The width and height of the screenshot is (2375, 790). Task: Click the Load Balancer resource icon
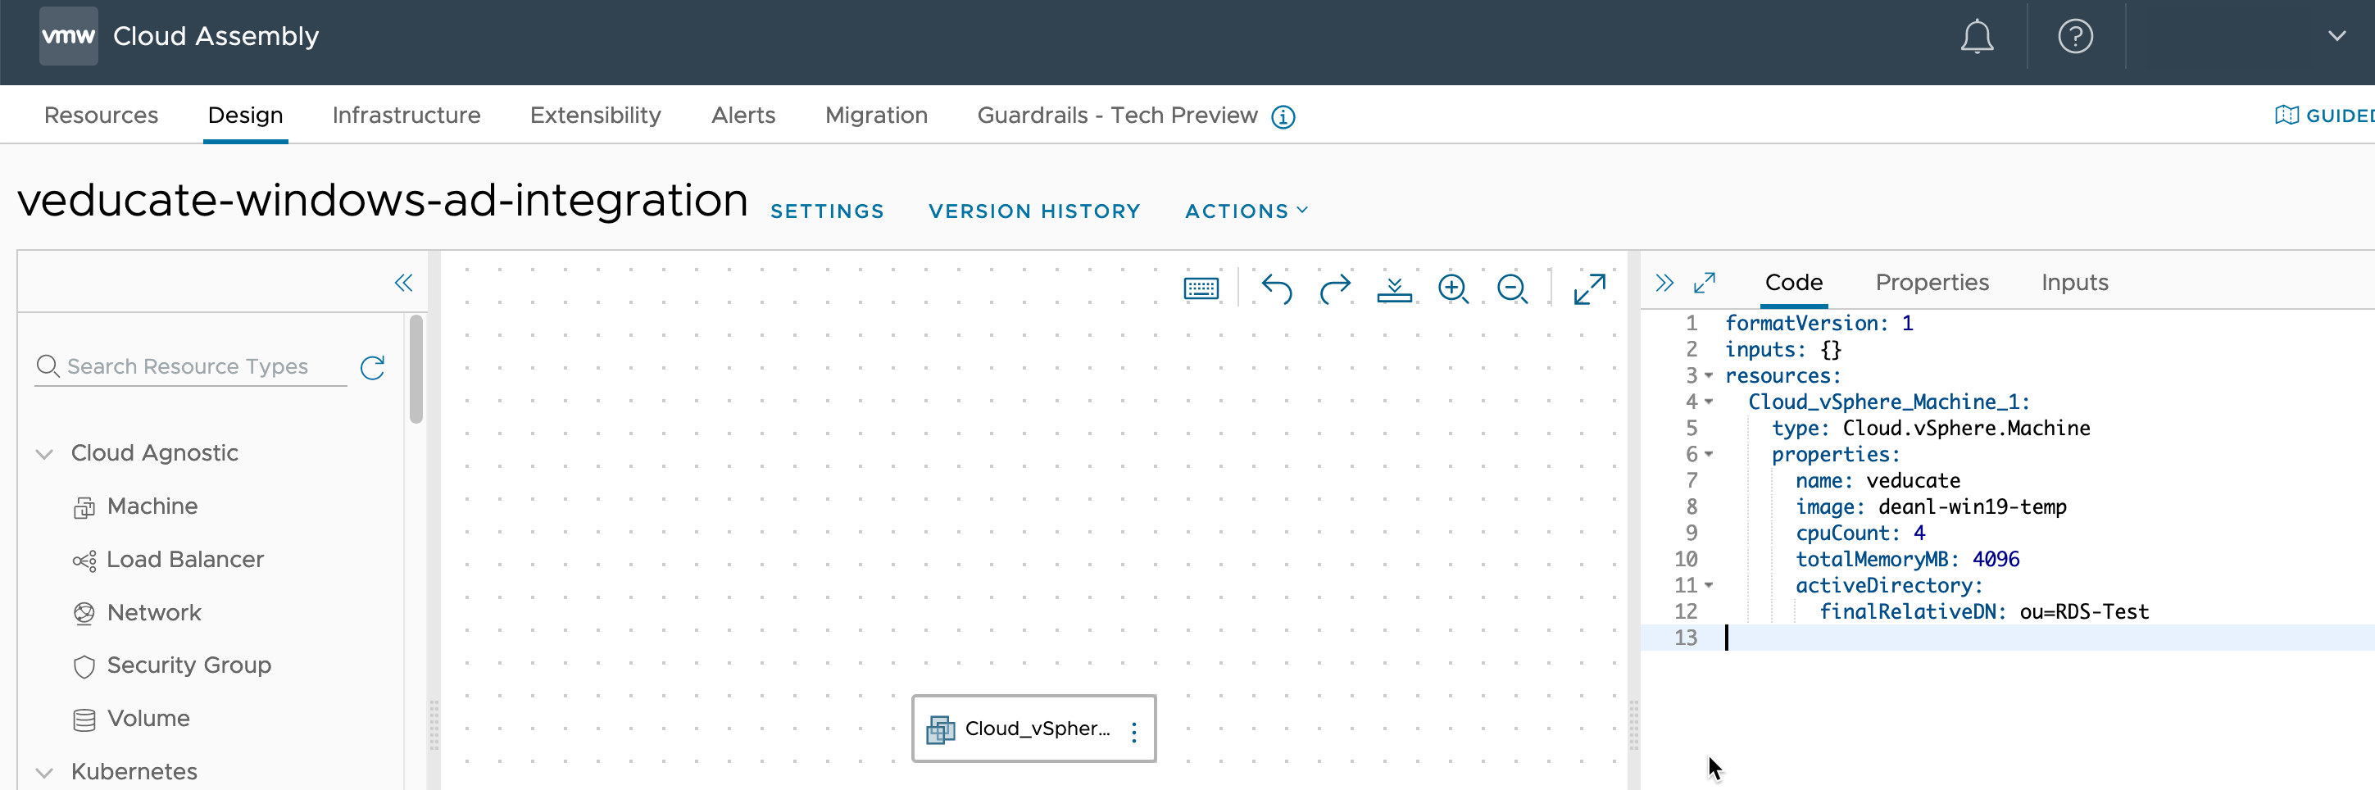click(84, 561)
